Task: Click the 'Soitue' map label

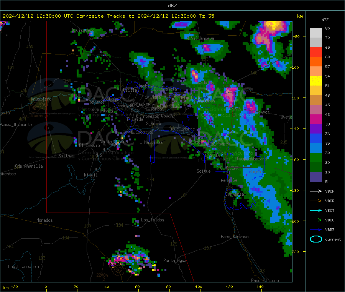Action: coord(204,171)
